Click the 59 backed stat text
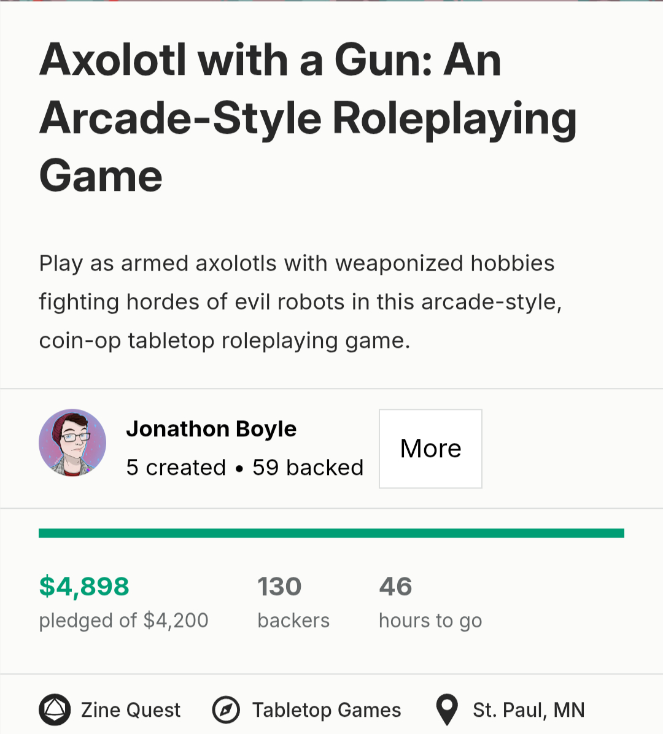This screenshot has width=663, height=734. pyautogui.click(x=308, y=468)
